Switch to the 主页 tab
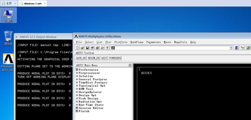The width and height of the screenshot is (251, 120). 9,4
